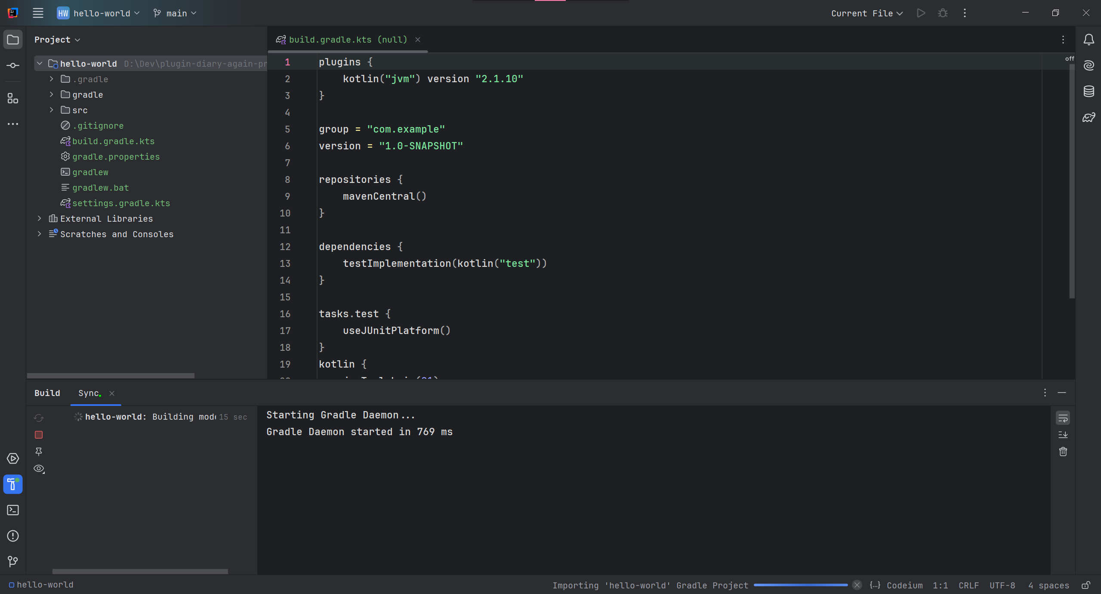Open the Gradle tool window icon

point(1089,117)
